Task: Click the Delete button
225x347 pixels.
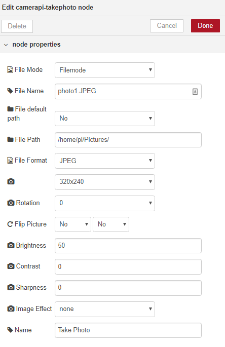Action: (x=17, y=26)
